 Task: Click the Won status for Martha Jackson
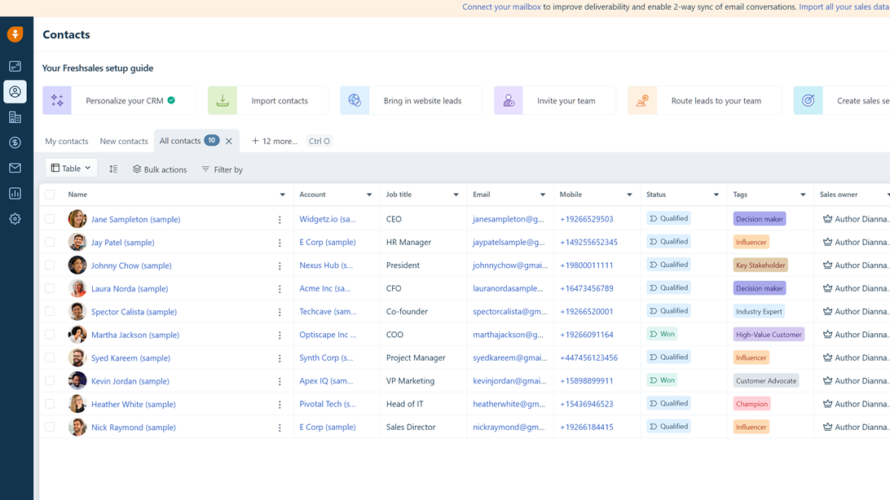pyautogui.click(x=663, y=334)
